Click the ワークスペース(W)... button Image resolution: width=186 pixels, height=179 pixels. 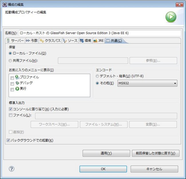pos(54,124)
